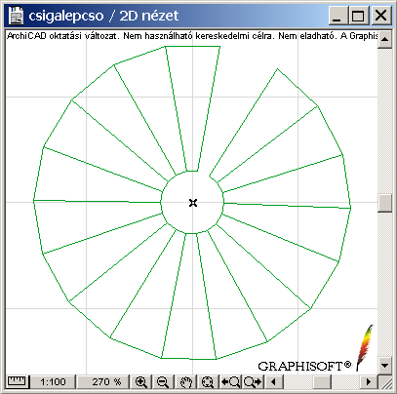Click vertical scrollbar down arrow
The image size is (397, 394).
pos(384,366)
